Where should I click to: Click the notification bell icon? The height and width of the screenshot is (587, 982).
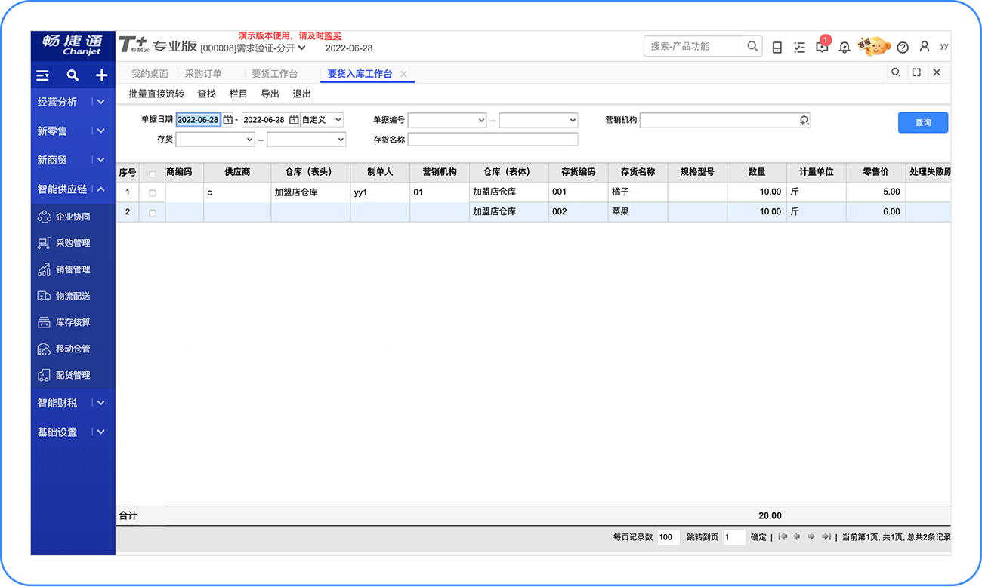tap(845, 48)
